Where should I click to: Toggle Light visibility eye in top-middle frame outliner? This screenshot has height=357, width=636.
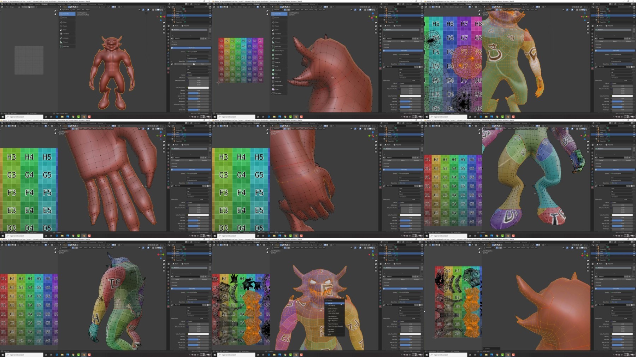pos(422,13)
